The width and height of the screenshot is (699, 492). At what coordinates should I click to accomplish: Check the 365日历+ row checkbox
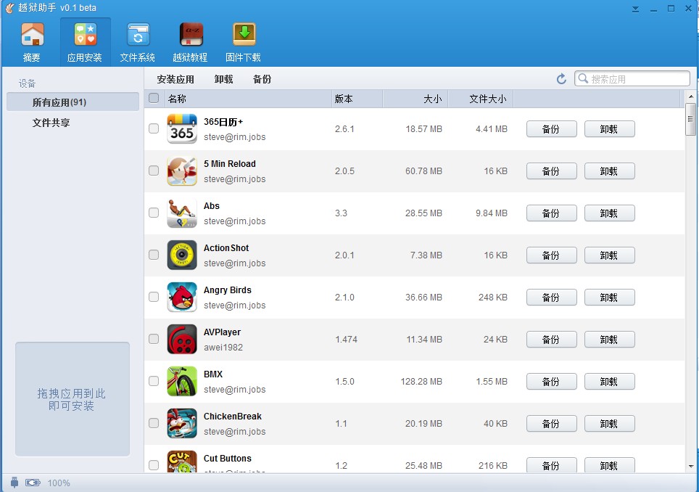coord(154,128)
